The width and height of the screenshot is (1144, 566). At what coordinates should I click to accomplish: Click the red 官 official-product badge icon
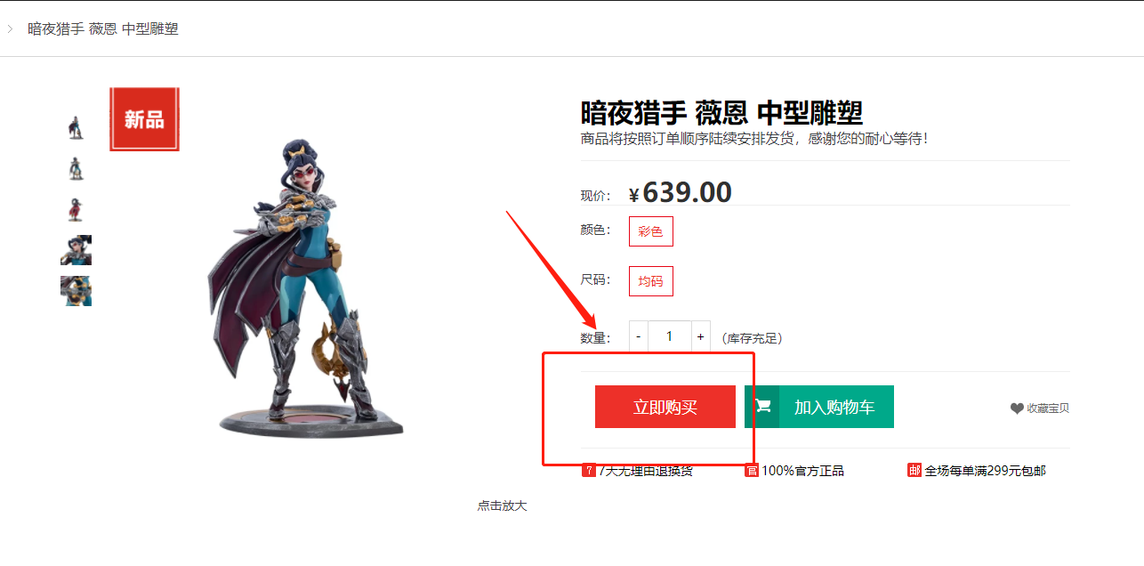(x=752, y=470)
